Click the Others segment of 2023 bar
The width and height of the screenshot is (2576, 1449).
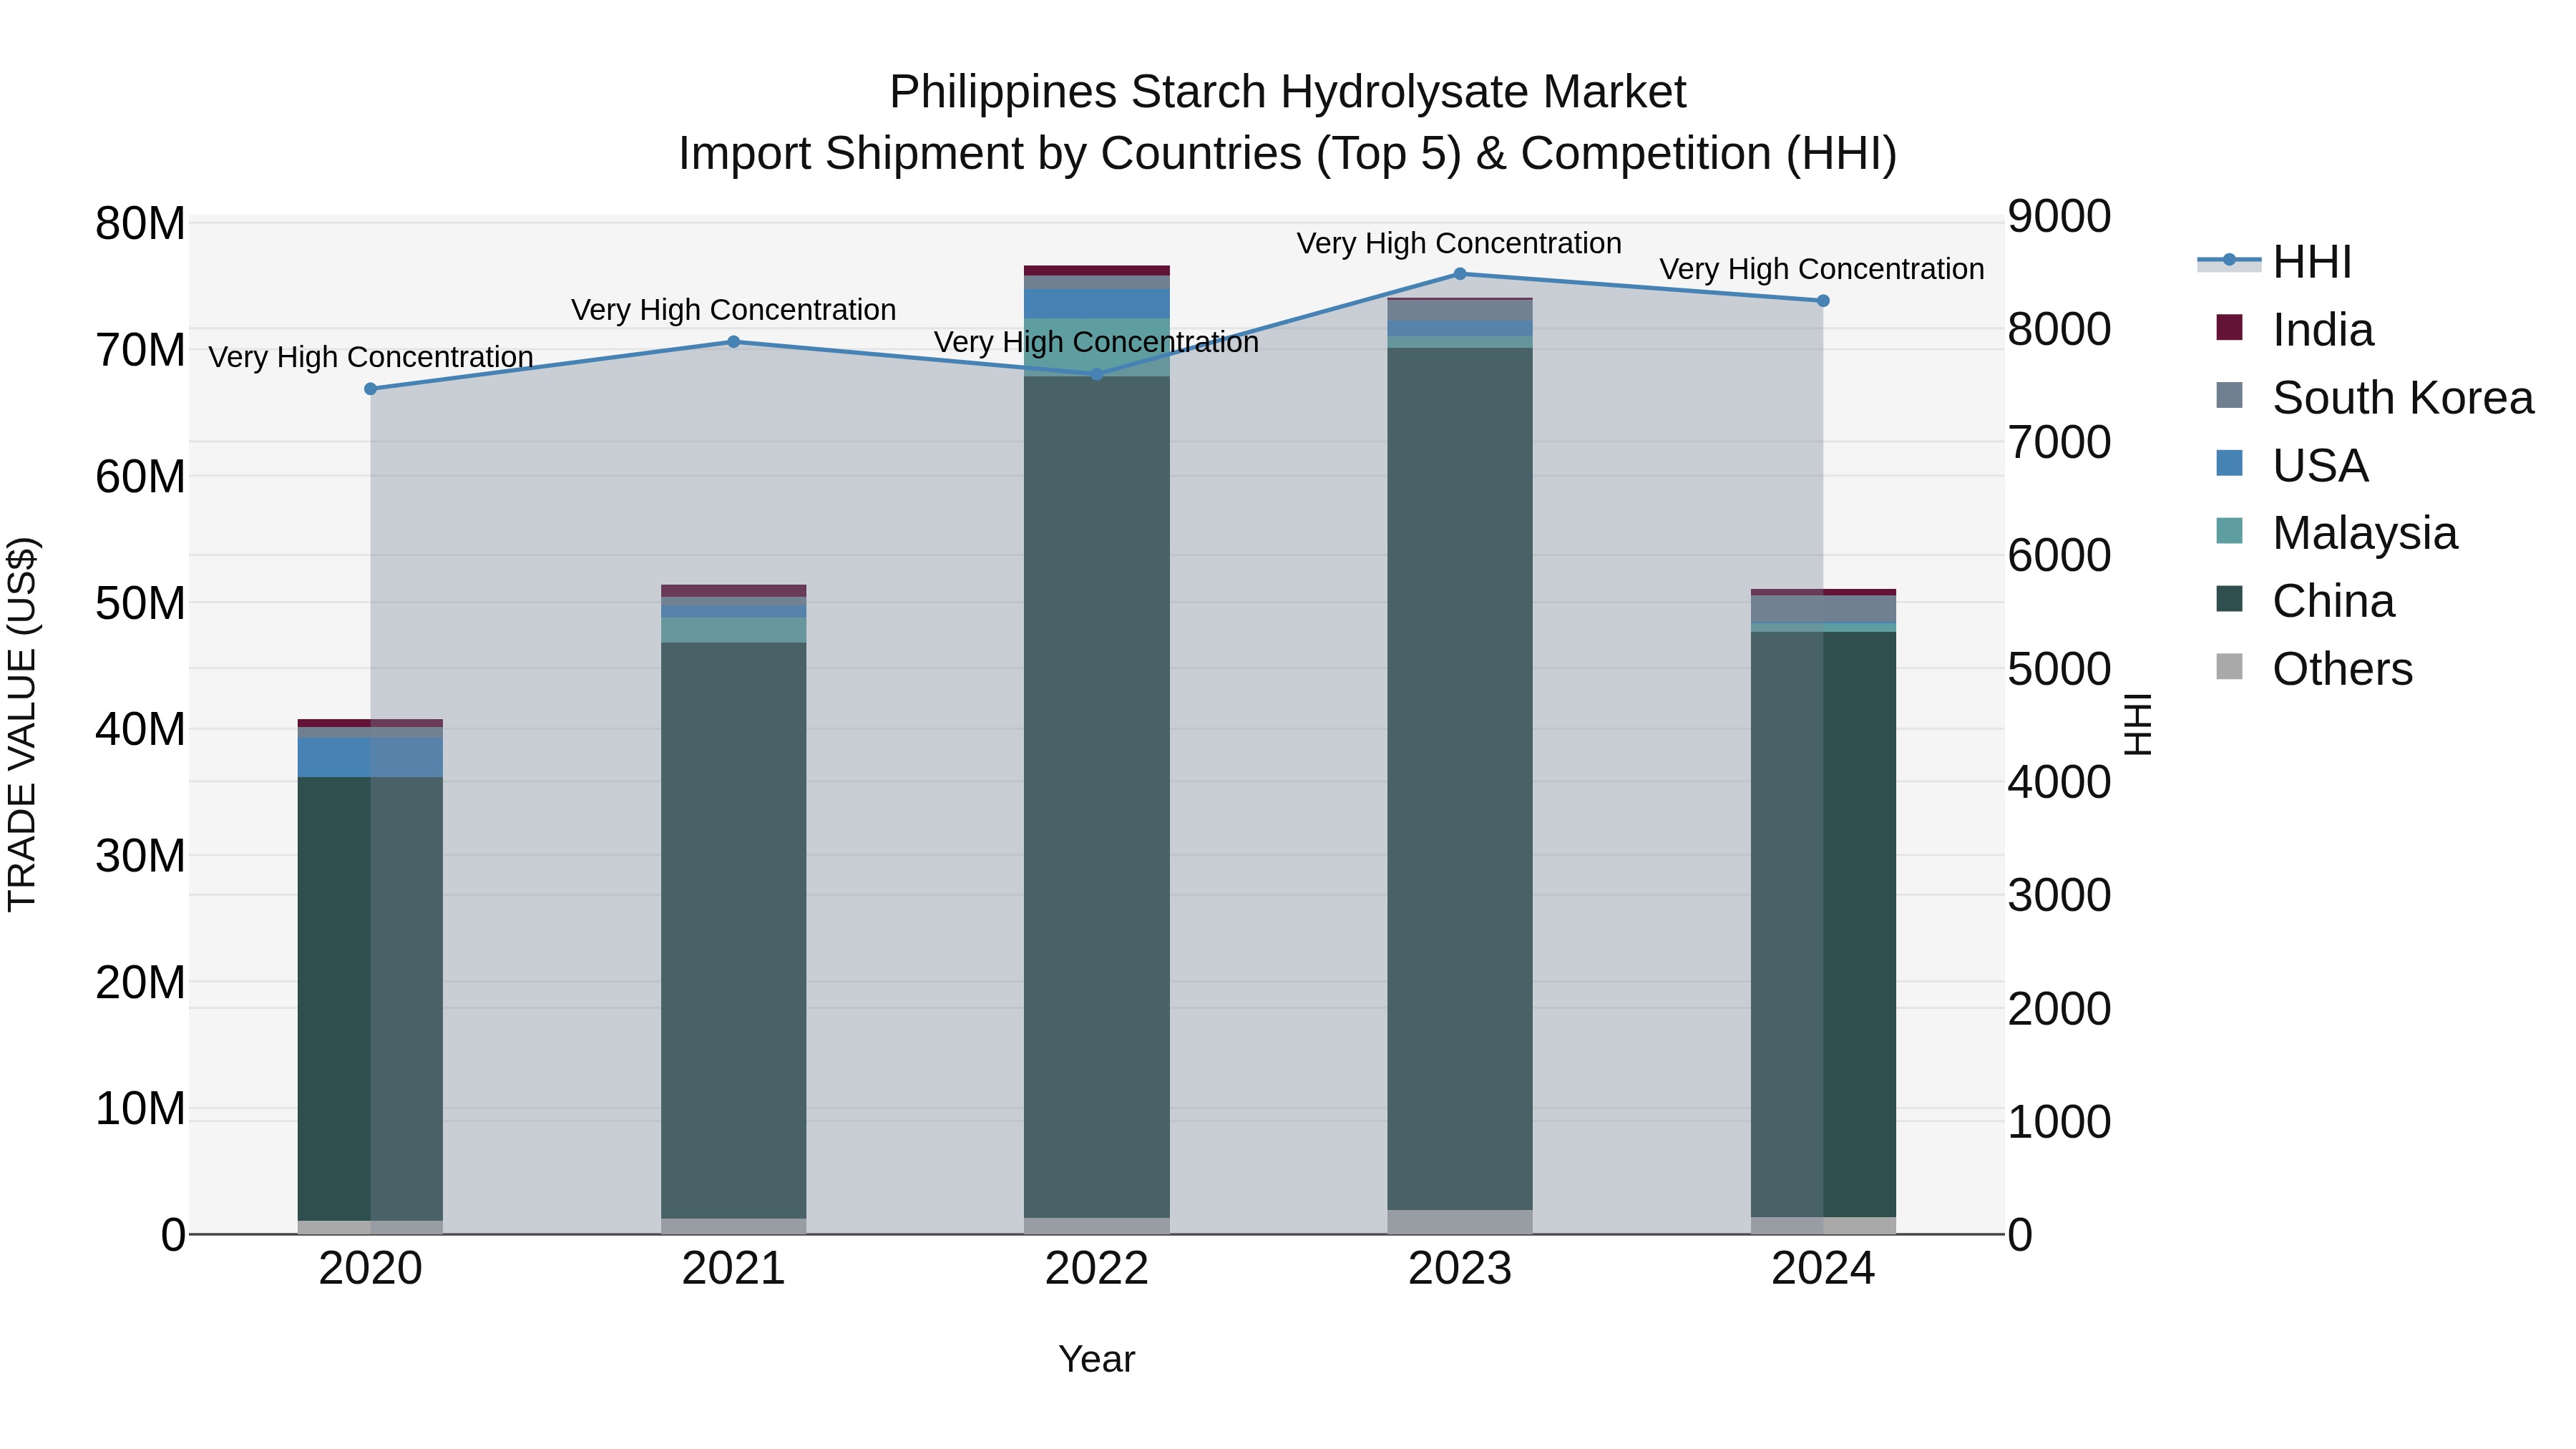pos(1459,1222)
